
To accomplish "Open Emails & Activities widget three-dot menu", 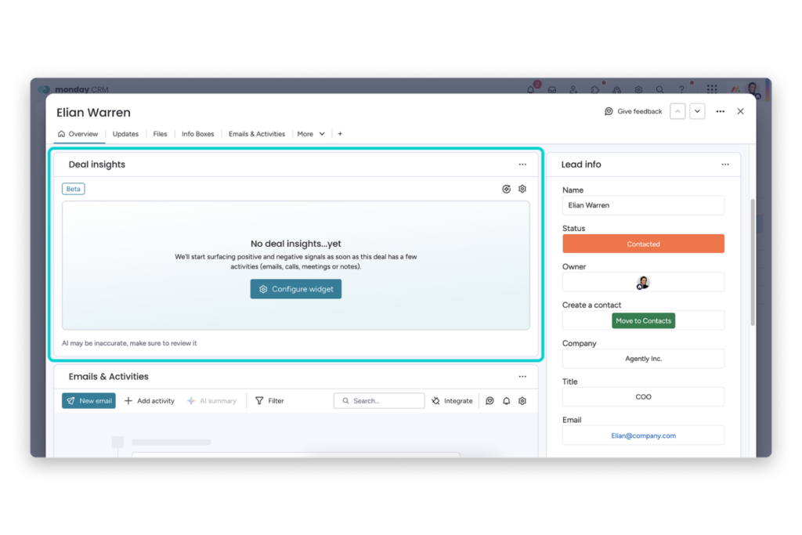I will pos(522,377).
